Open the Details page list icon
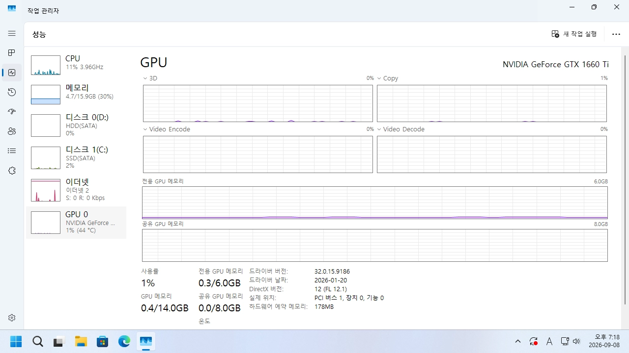 pos(12,151)
